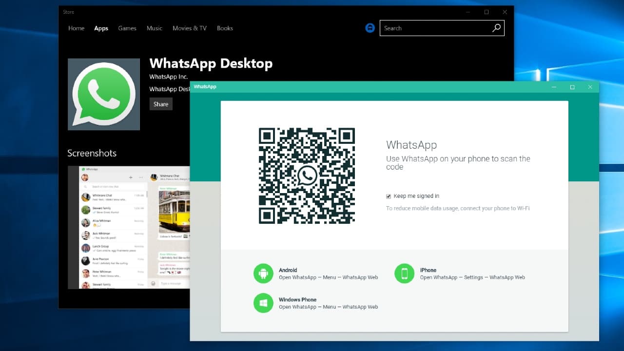Open the WhatsApp Inc. publisher link
624x351 pixels.
pyautogui.click(x=168, y=77)
